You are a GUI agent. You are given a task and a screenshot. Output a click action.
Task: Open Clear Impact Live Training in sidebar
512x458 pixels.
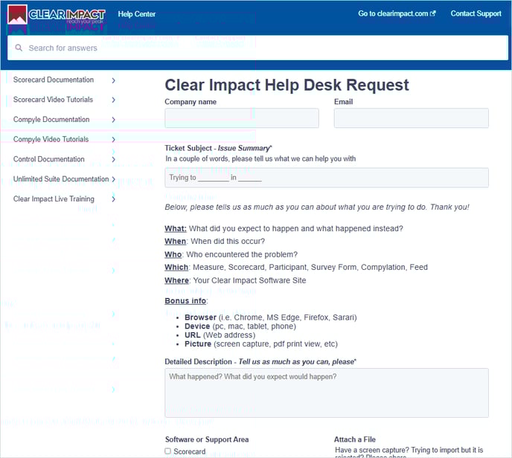pyautogui.click(x=54, y=199)
